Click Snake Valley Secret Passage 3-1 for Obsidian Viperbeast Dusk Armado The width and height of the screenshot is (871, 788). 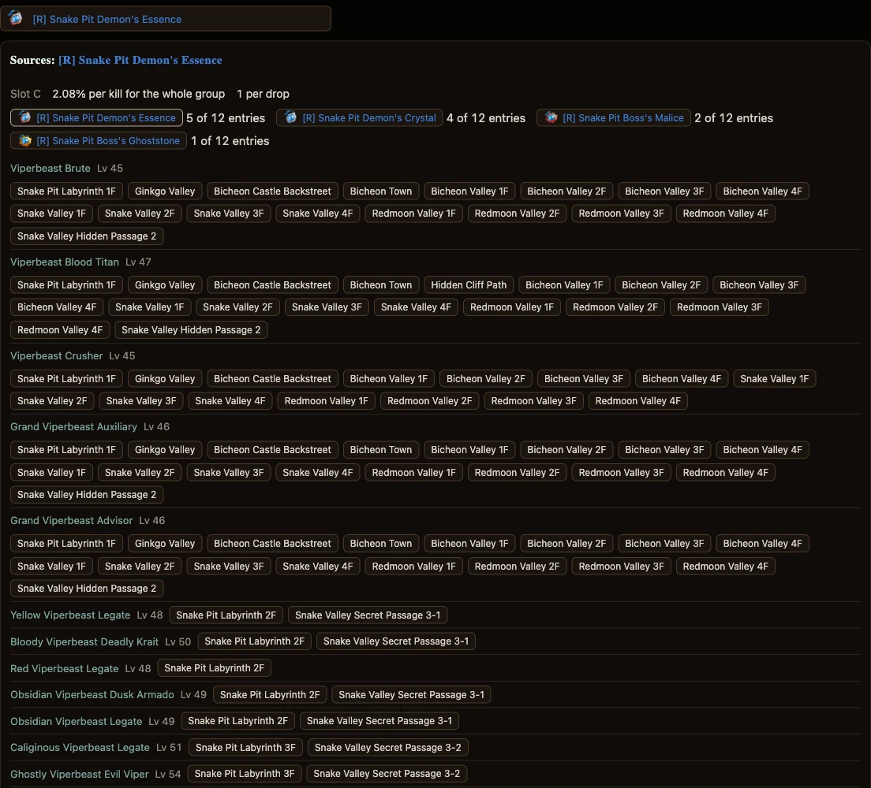tap(412, 695)
